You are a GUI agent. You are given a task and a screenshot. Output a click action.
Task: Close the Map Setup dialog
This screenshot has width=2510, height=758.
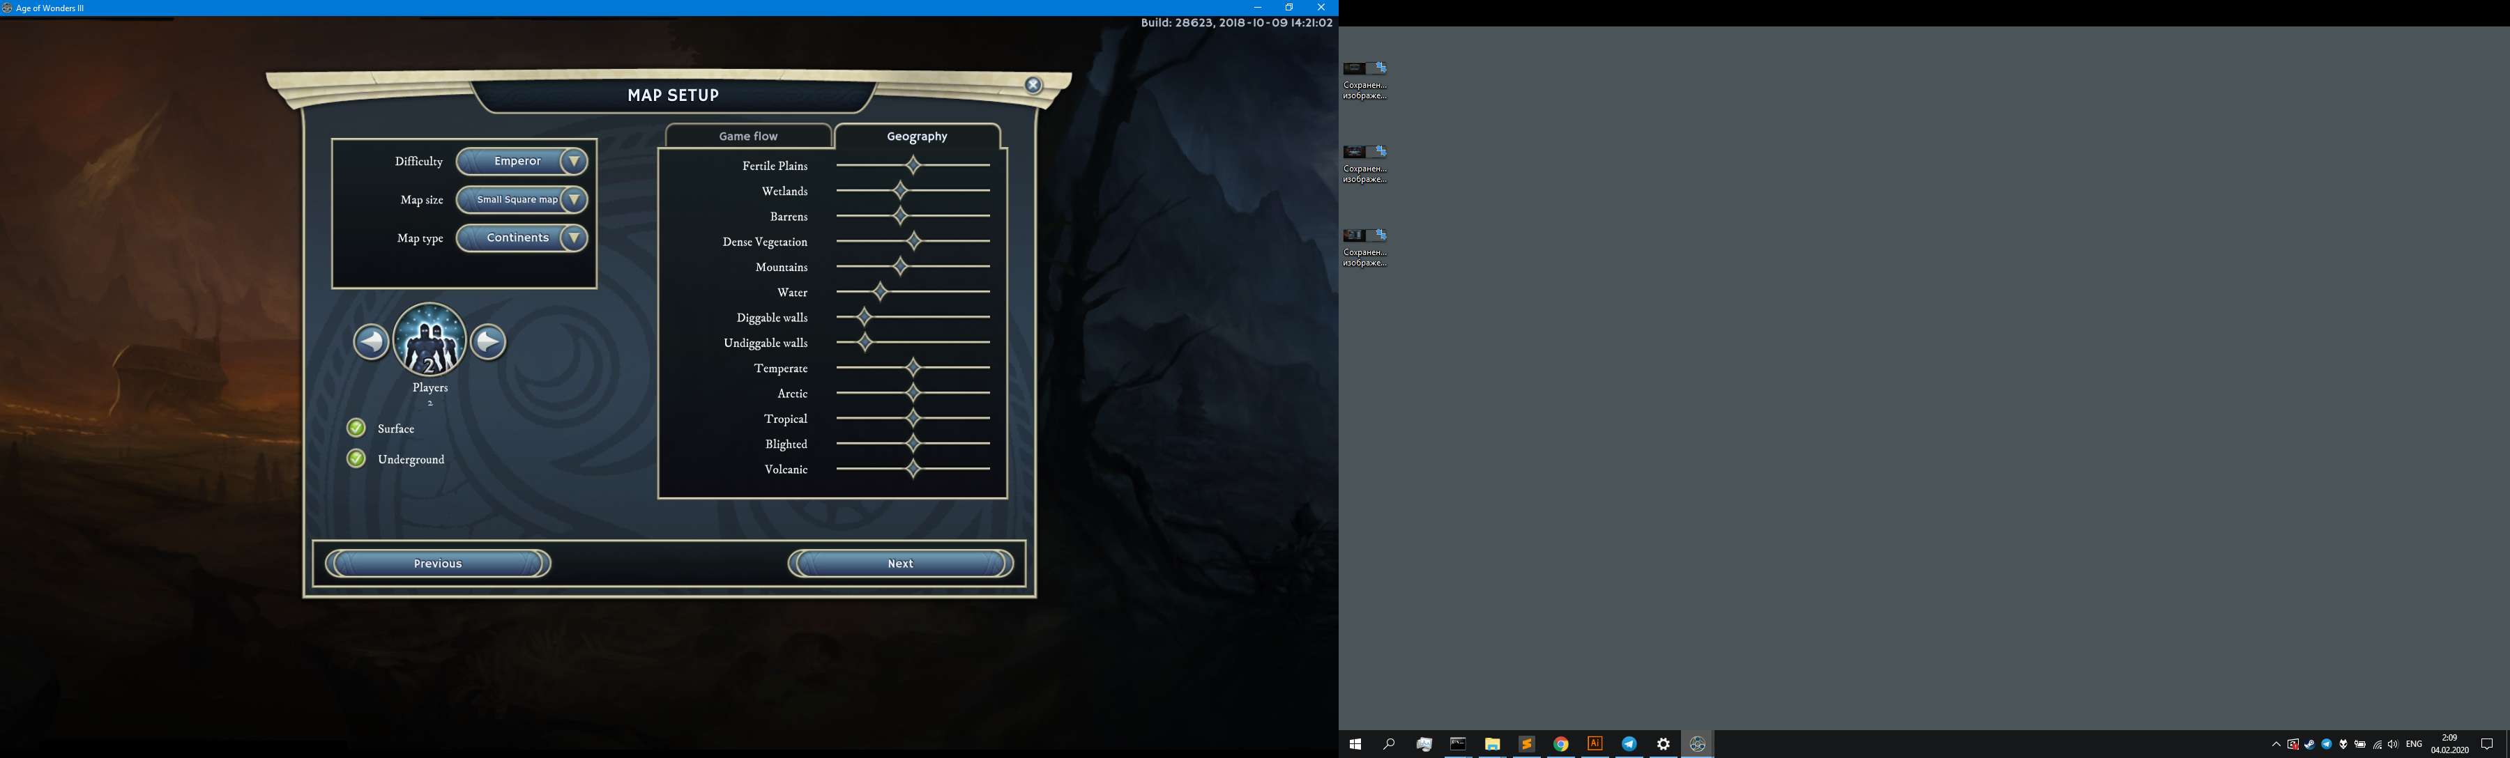(x=1033, y=86)
